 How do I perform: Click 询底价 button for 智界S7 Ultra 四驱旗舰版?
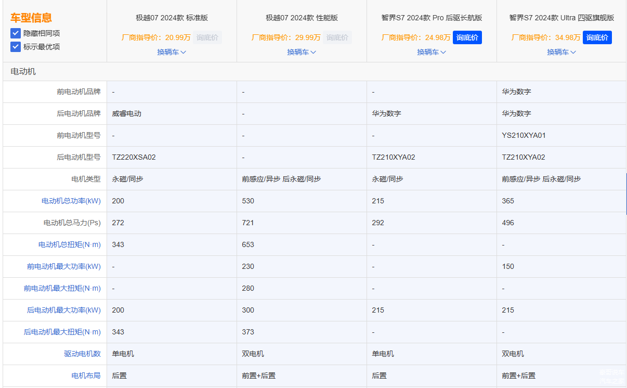coord(597,37)
